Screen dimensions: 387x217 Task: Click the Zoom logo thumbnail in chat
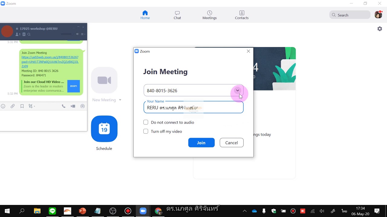[73, 86]
